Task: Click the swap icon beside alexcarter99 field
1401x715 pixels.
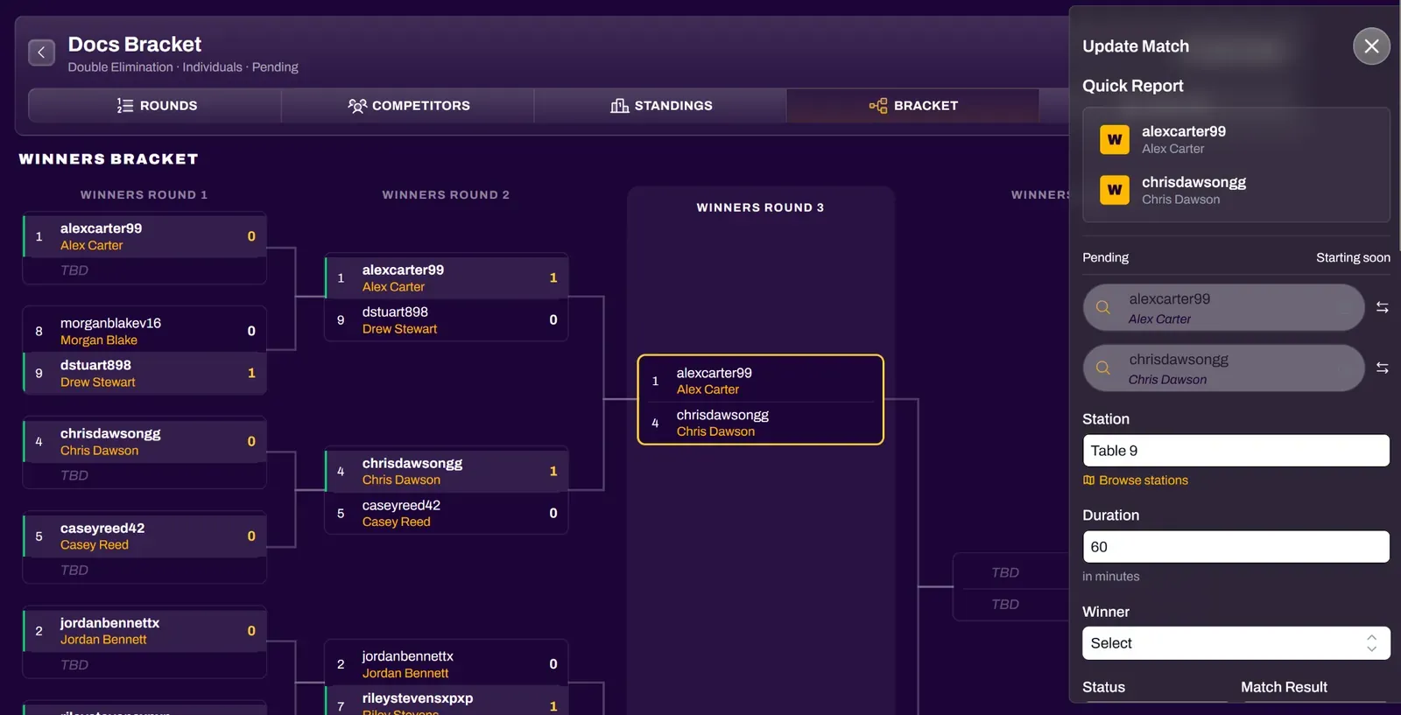Action: 1382,307
